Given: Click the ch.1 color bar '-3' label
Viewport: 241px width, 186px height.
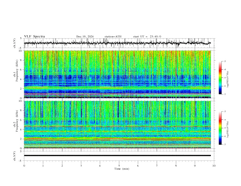Looking at the screenshot, I should coord(224,61).
